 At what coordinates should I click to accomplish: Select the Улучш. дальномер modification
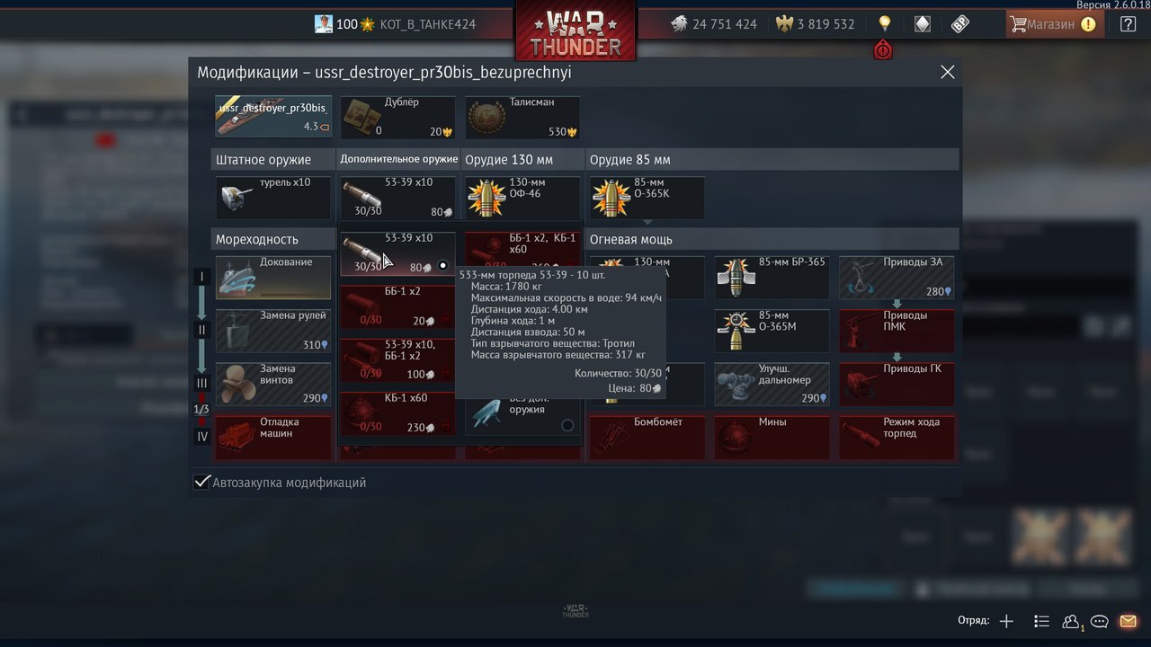pos(772,384)
